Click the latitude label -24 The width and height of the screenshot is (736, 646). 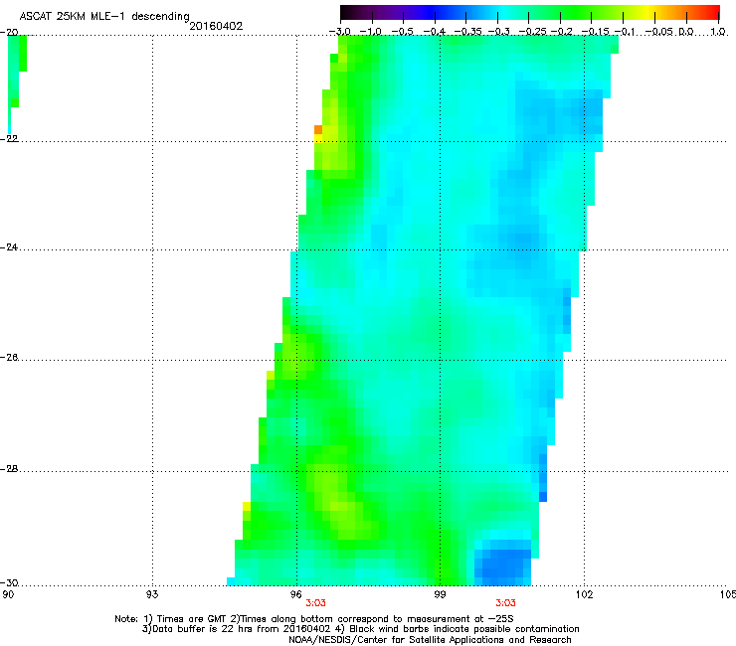pos(9,247)
